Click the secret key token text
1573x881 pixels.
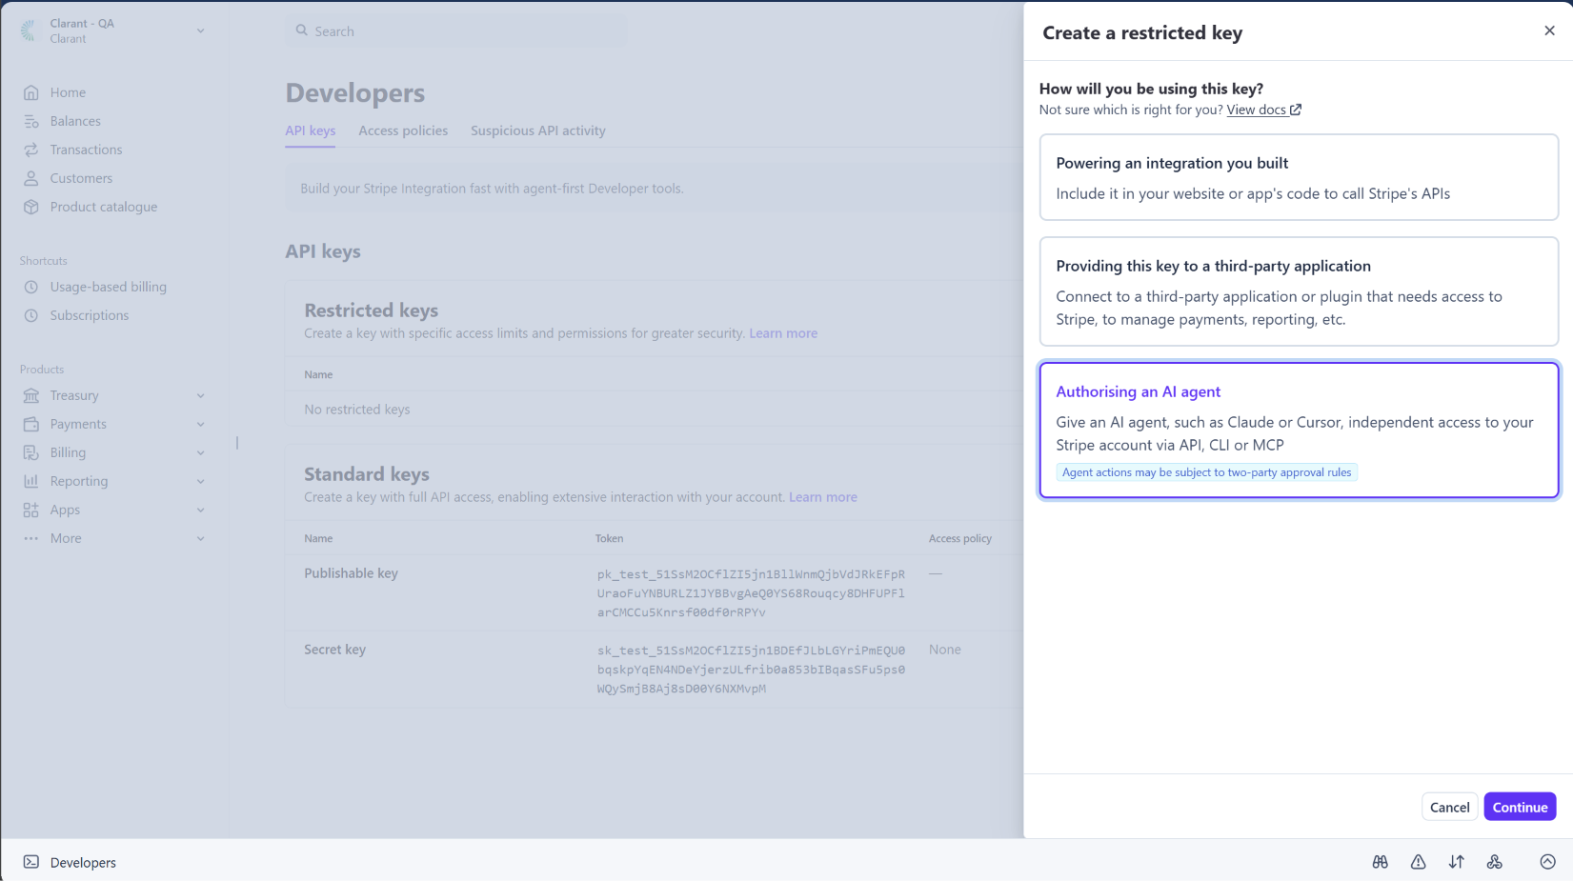[x=751, y=670]
